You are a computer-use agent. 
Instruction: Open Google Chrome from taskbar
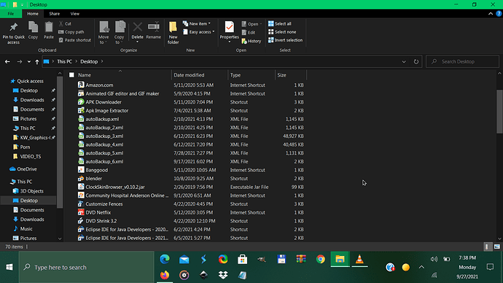[x=321, y=259]
